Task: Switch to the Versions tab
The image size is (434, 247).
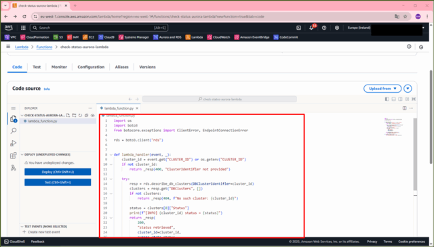Action: click(x=147, y=67)
